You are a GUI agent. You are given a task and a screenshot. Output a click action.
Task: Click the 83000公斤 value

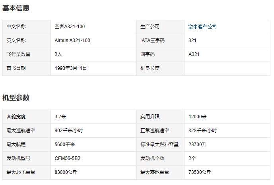coord(66,172)
